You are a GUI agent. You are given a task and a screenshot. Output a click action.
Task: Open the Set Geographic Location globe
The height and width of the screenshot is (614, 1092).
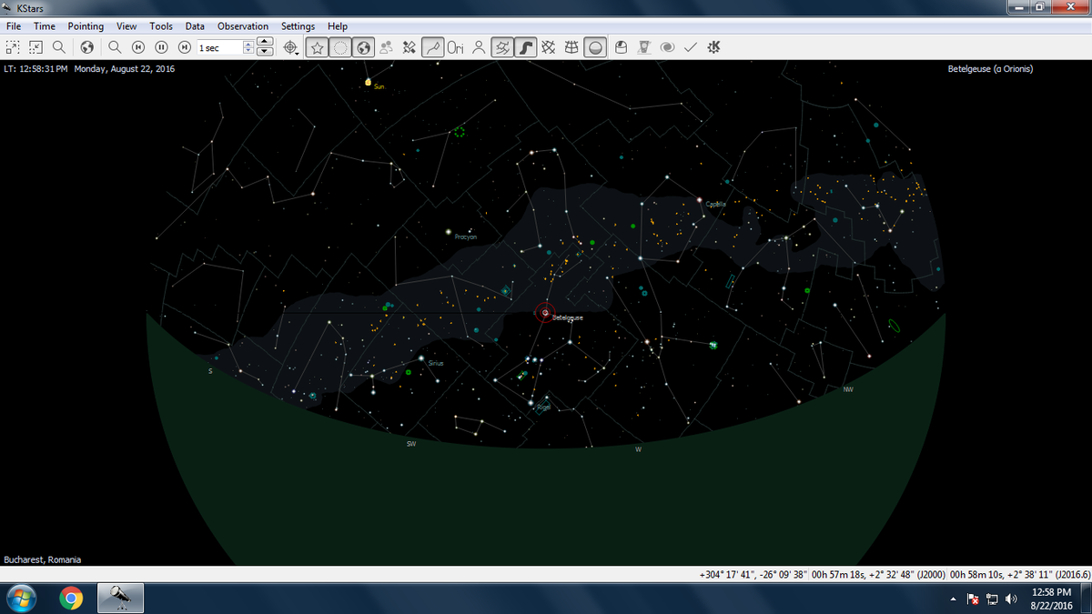tap(87, 47)
